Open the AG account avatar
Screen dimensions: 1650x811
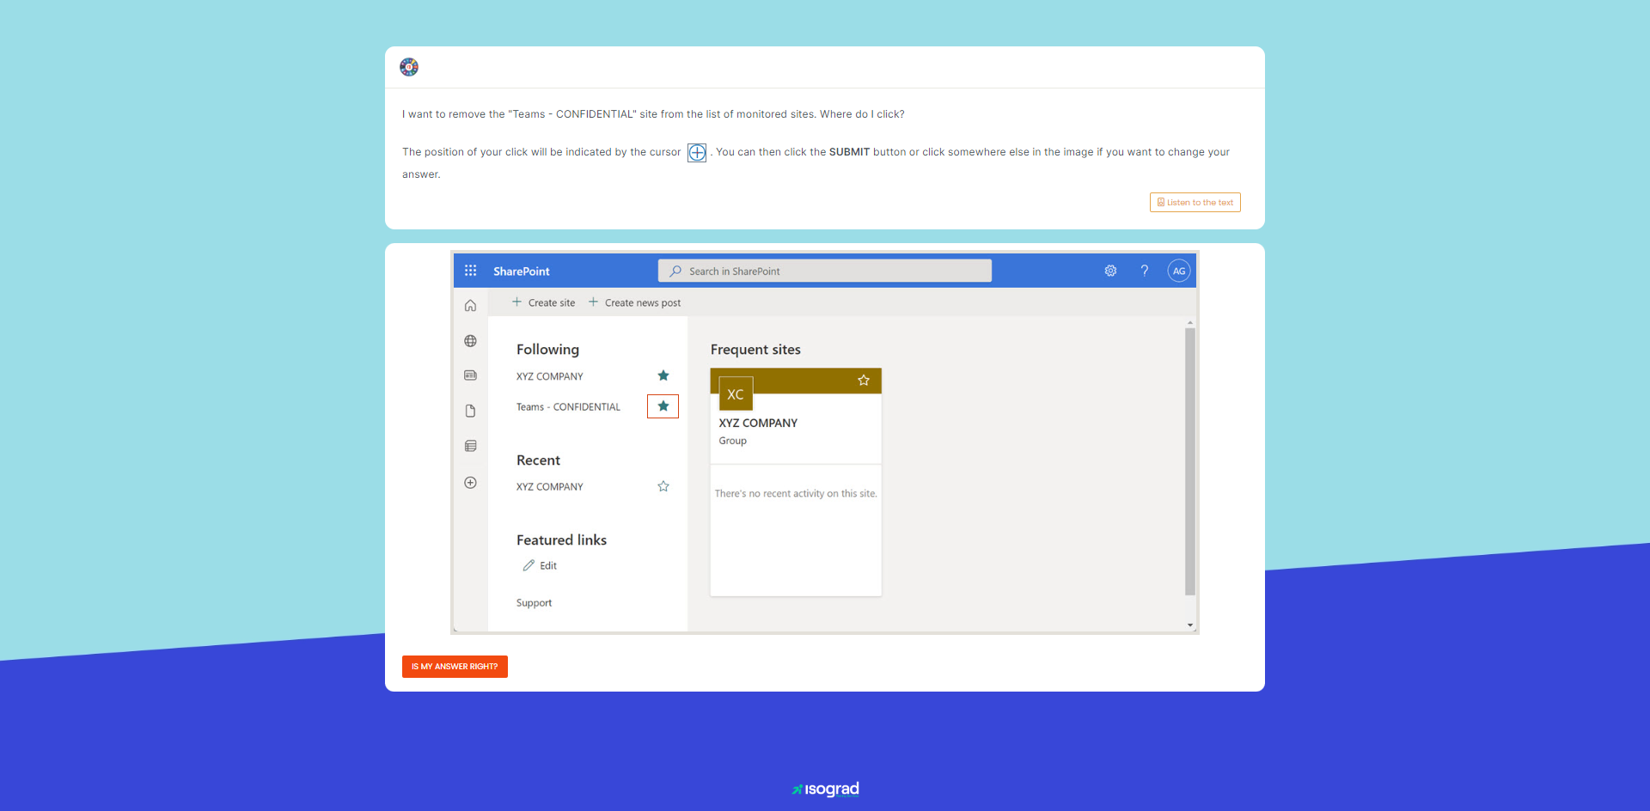(x=1179, y=271)
